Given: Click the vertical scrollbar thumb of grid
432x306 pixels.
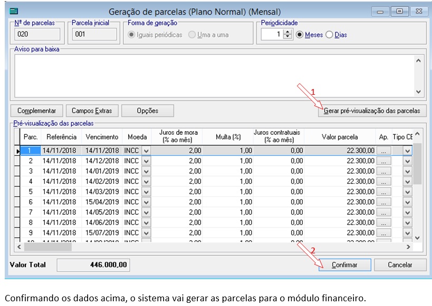Looking at the screenshot, I should point(417,164).
